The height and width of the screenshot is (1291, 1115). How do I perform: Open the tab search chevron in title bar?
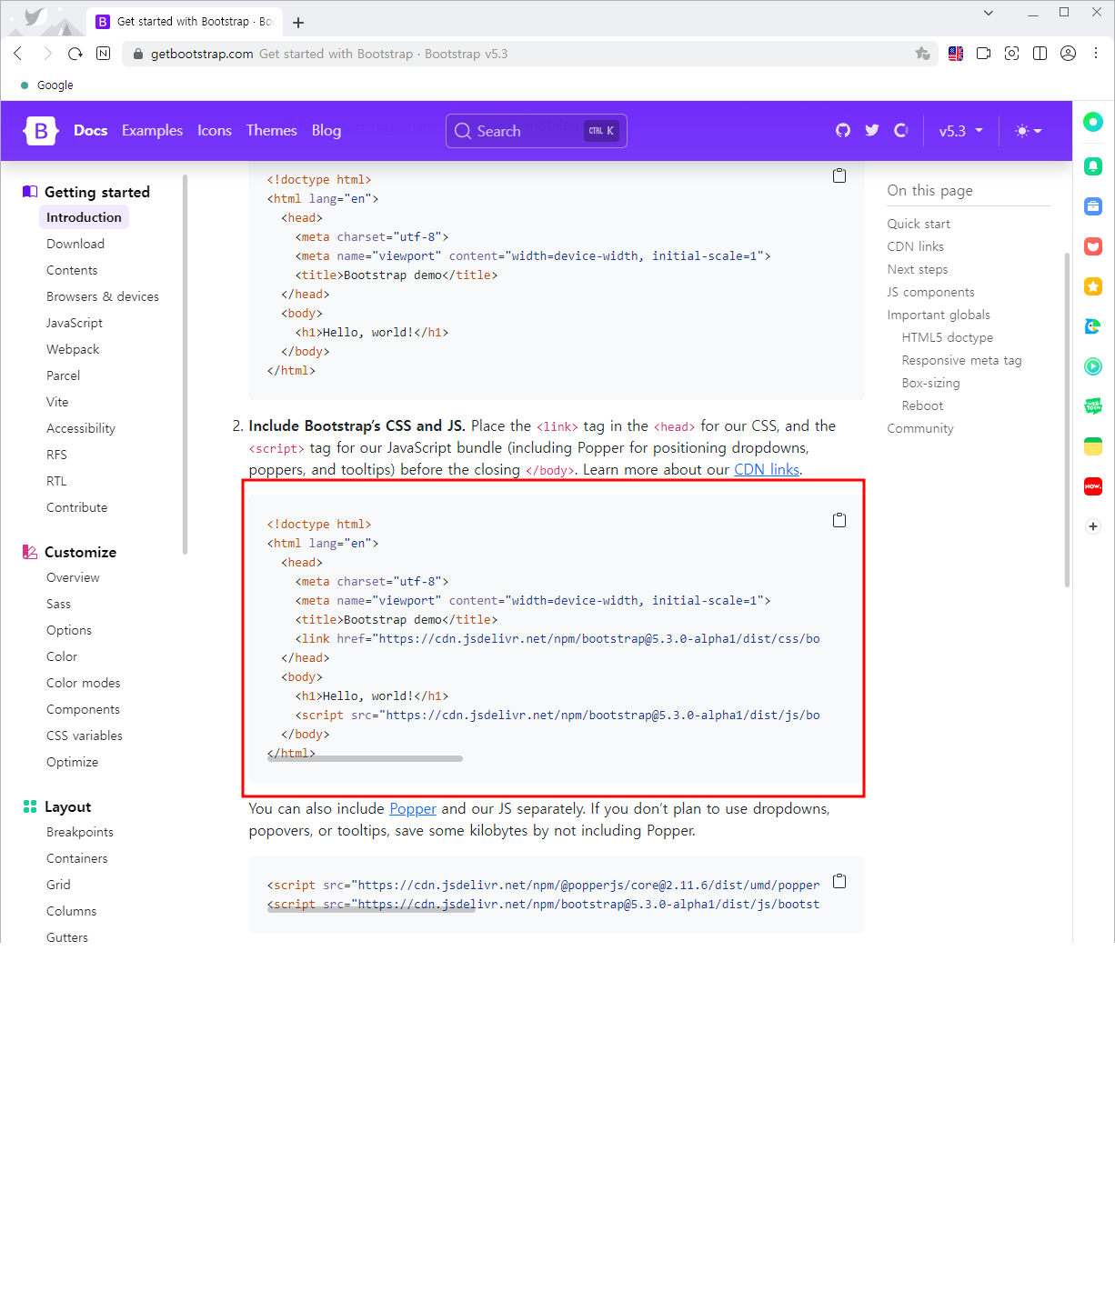point(989,13)
